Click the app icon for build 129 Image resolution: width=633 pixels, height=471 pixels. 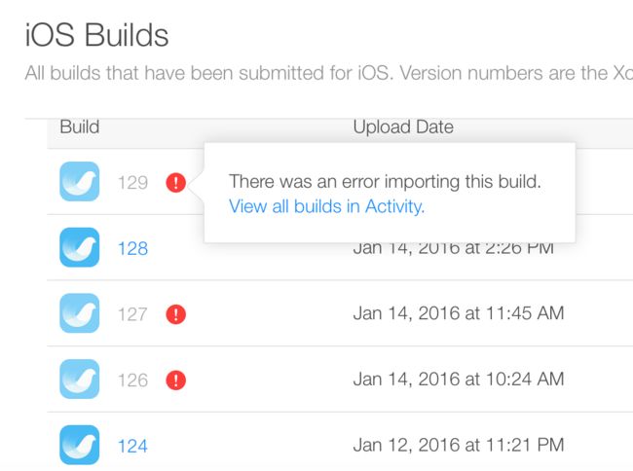coord(80,181)
